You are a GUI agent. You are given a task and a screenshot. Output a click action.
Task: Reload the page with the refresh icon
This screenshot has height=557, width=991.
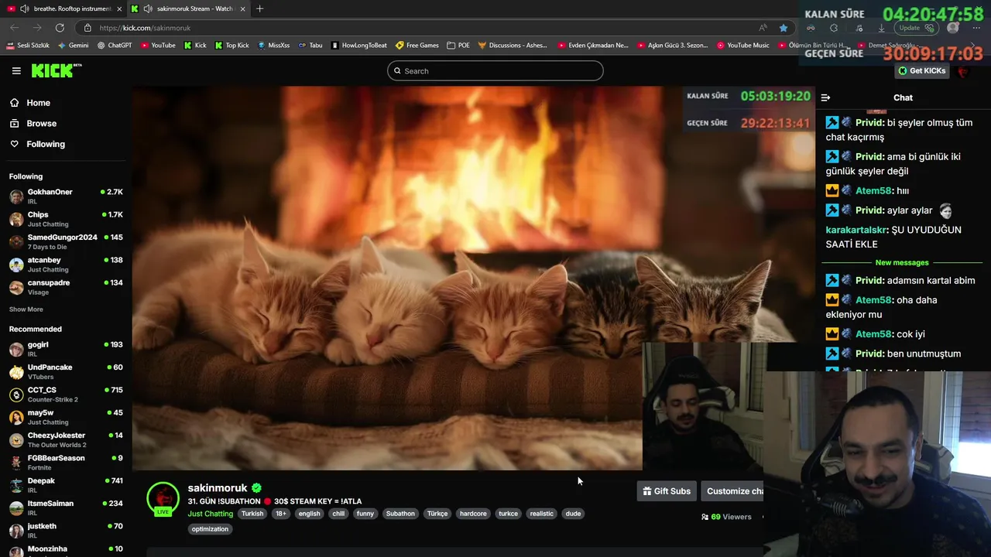tap(60, 28)
